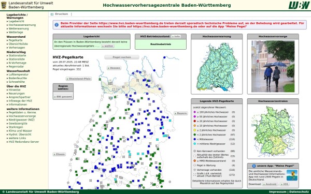
Task: Click yellow 2 jährliches Hochwasser legend dot
Action: 194,130
